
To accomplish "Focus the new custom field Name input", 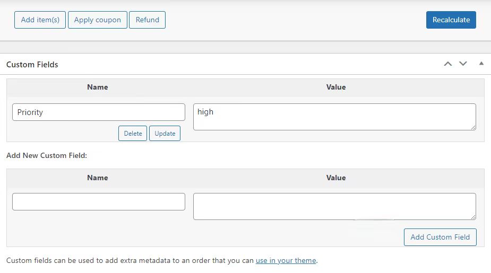I will [99, 201].
